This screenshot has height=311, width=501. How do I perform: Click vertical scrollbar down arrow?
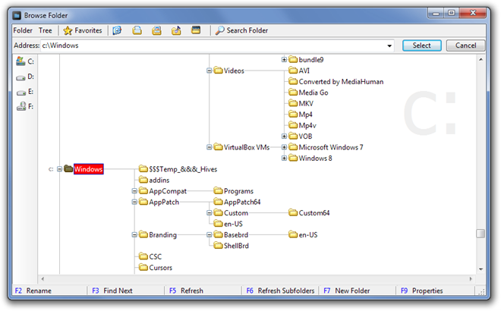481,269
